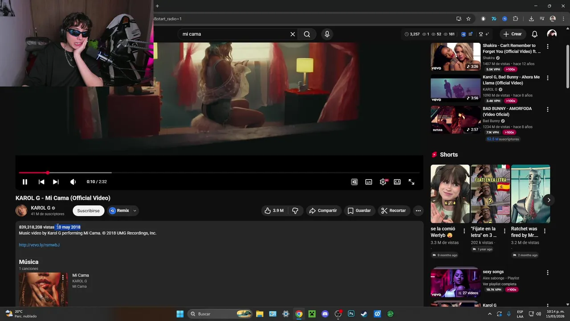
Task: Seek along the red video progress bar
Action: coord(219,173)
